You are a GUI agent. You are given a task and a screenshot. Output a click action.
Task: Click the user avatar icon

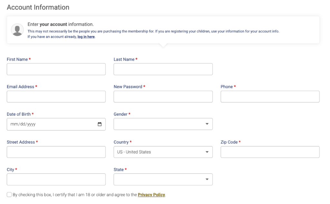[x=17, y=30]
